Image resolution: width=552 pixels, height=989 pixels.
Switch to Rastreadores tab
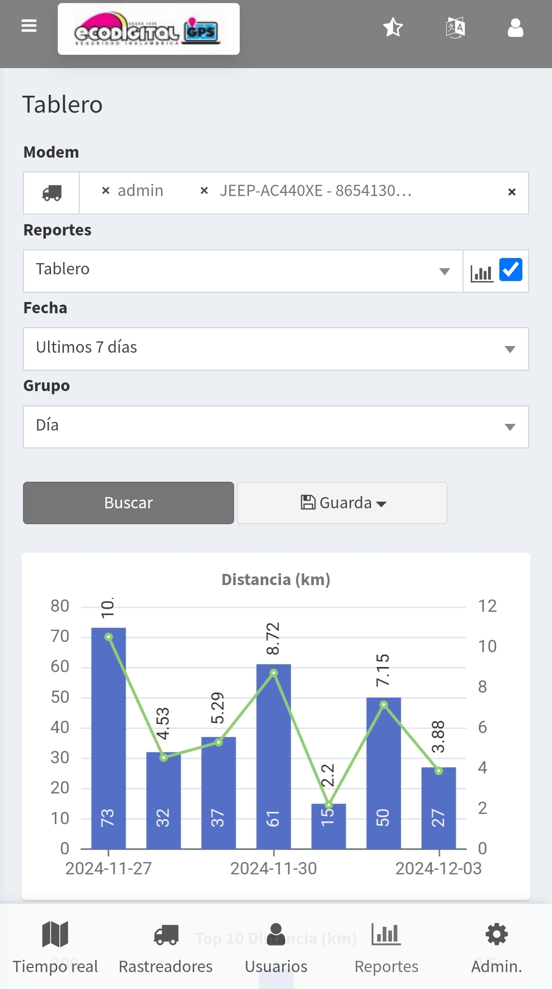coord(166,947)
